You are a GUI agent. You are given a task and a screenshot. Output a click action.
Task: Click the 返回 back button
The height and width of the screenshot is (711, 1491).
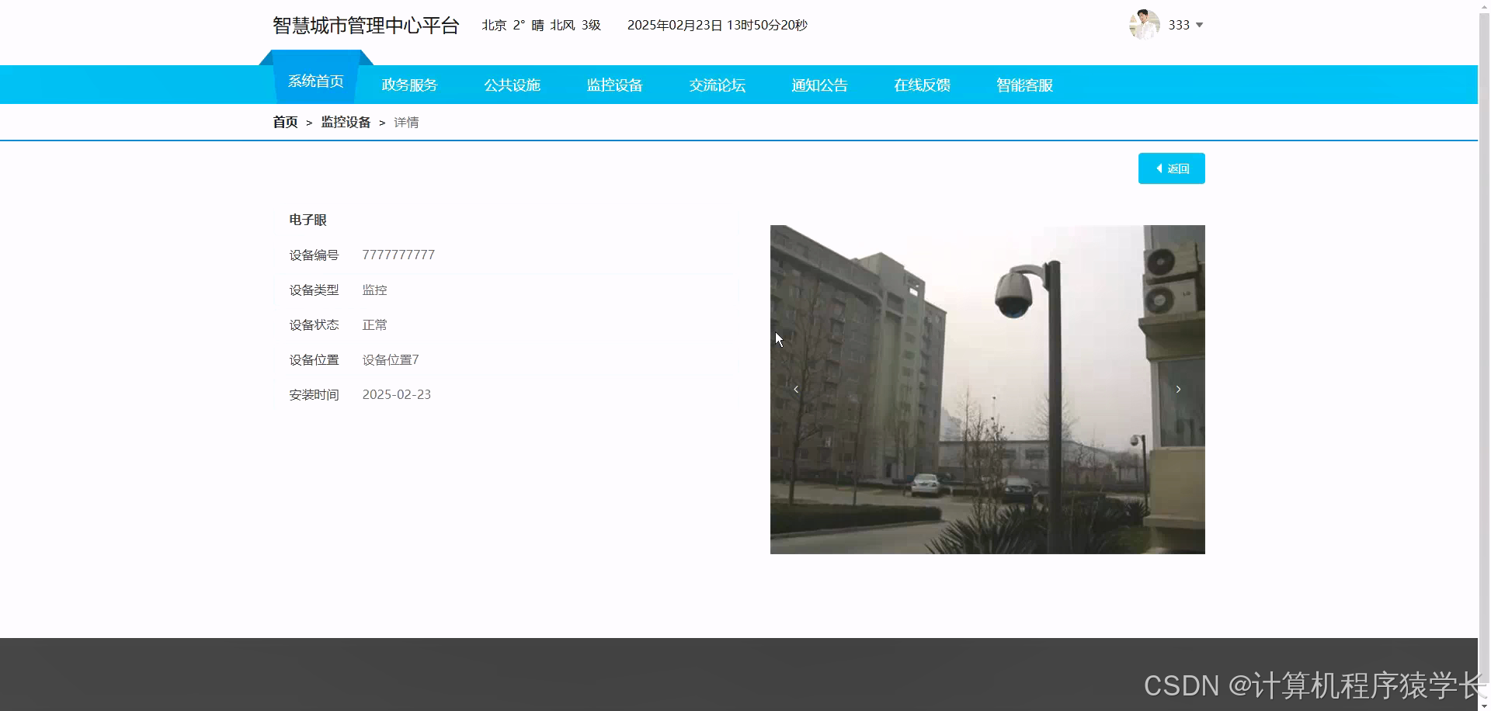click(1171, 168)
